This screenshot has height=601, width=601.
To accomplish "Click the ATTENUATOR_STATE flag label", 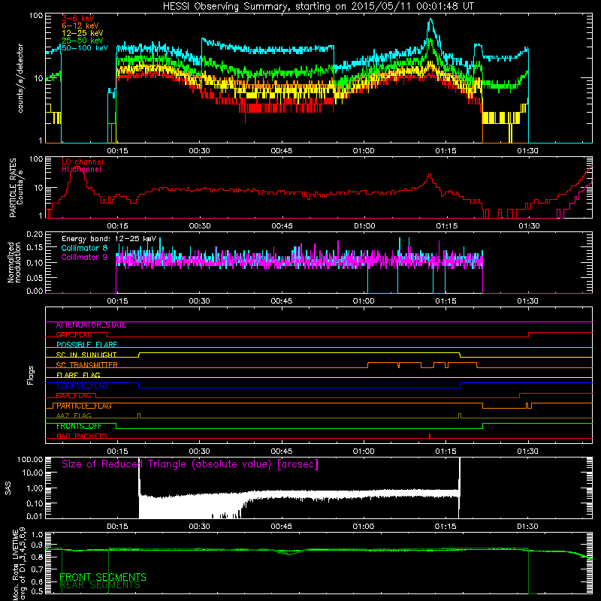I will click(x=91, y=325).
